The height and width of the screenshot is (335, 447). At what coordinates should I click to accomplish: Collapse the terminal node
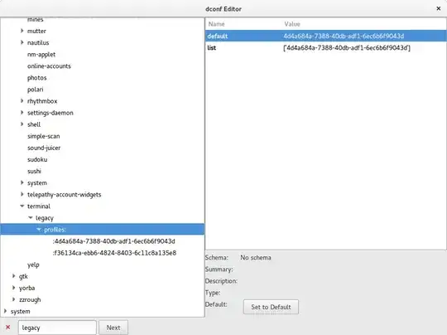pyautogui.click(x=22, y=206)
